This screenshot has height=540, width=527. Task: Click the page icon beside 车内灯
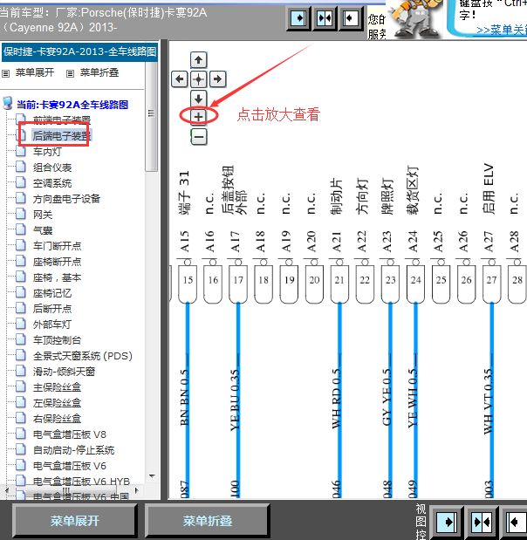(21, 151)
